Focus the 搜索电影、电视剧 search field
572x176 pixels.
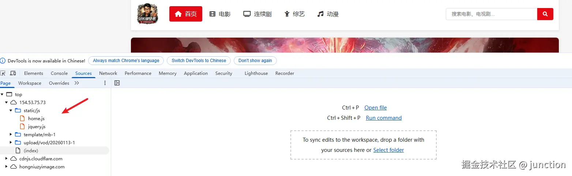[x=492, y=14]
